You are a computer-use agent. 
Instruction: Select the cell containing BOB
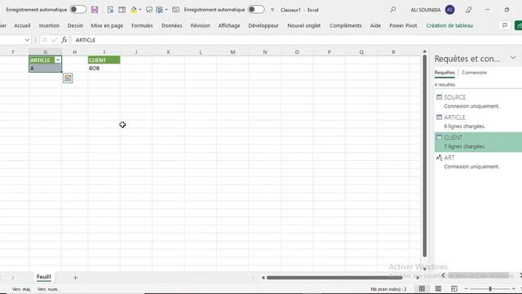[104, 68]
